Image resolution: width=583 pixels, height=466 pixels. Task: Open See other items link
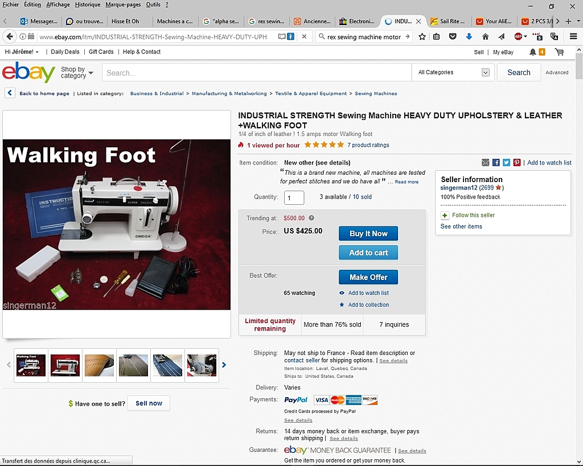(461, 226)
